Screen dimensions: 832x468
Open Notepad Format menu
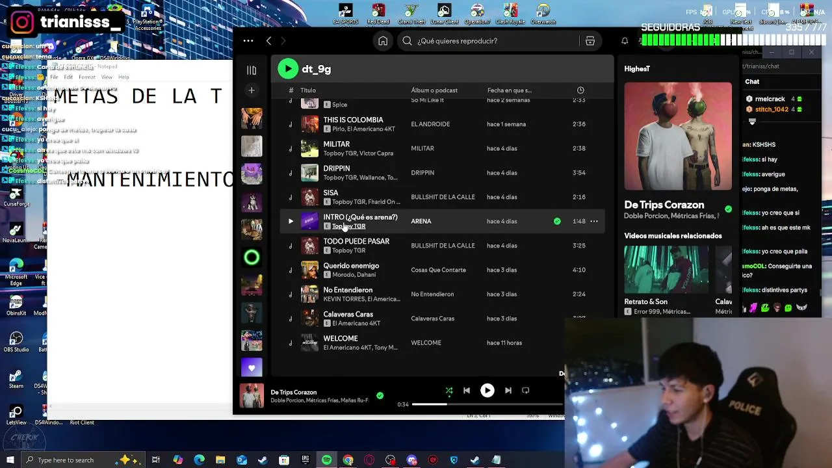pos(87,77)
